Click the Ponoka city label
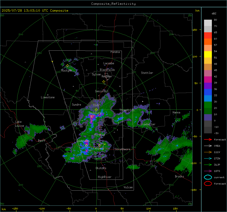Screen dimensions: 227x212 [x=115, y=52]
